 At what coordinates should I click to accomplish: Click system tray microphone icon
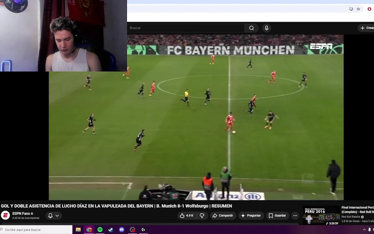[x=369, y=230]
